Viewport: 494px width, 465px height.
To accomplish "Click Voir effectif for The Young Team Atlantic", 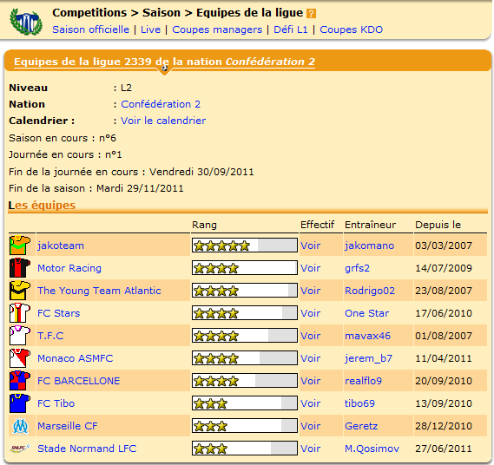I will 310,291.
